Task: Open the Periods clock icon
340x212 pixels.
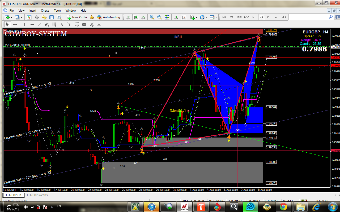Action: [202, 17]
